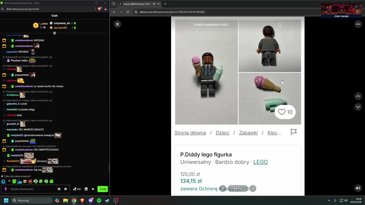Click the left arrow of the photo carousel
The height and width of the screenshot is (205, 365).
click(223, 188)
